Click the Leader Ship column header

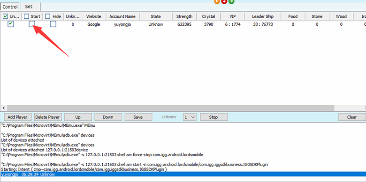click(263, 16)
